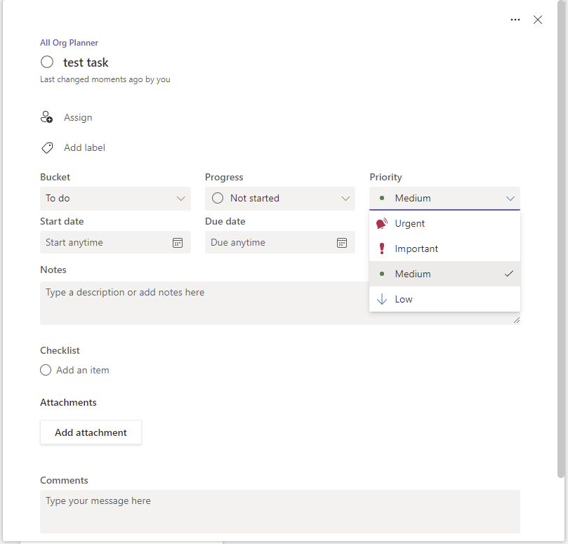Viewport: 568px width, 544px height.
Task: Open the All Org Planner plan link
Action: [69, 43]
